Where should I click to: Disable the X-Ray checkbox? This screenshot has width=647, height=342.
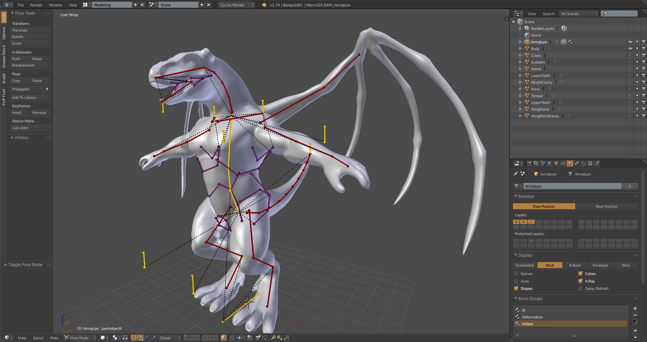[580, 281]
